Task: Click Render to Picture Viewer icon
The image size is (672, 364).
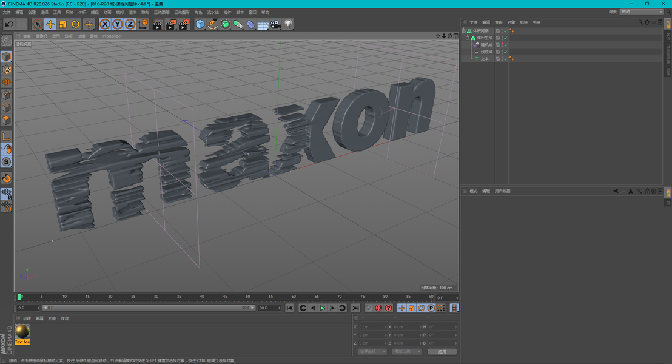Action: click(170, 24)
